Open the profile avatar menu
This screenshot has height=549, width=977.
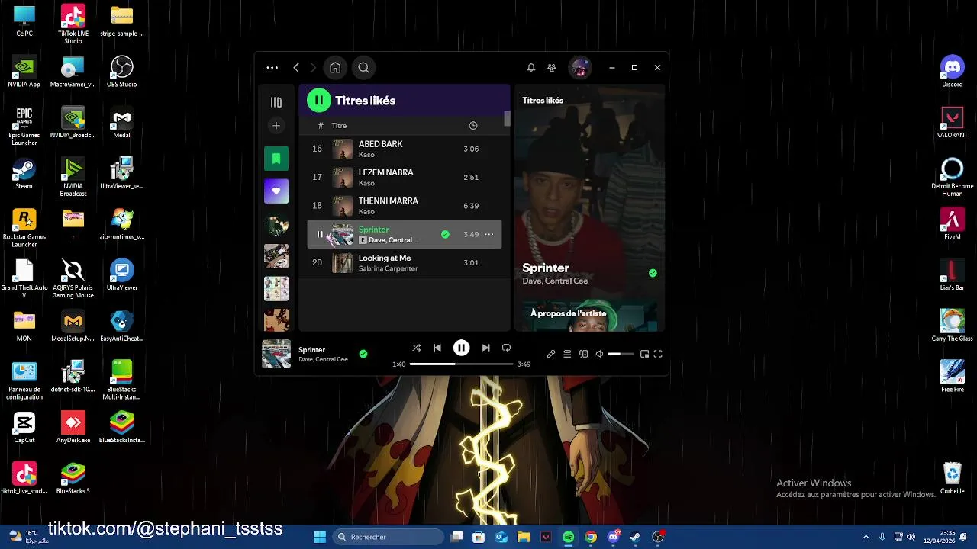coord(580,68)
